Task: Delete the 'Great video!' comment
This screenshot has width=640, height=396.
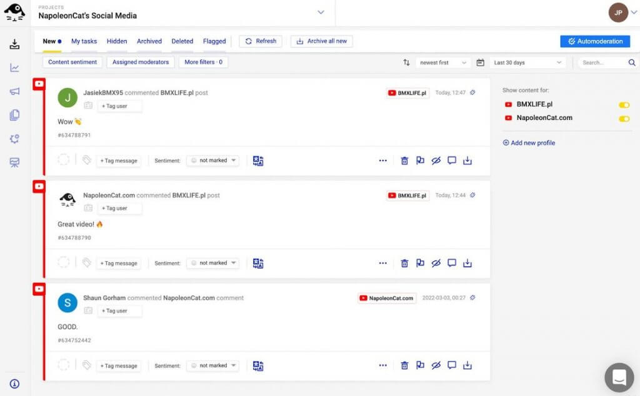Action: [404, 263]
